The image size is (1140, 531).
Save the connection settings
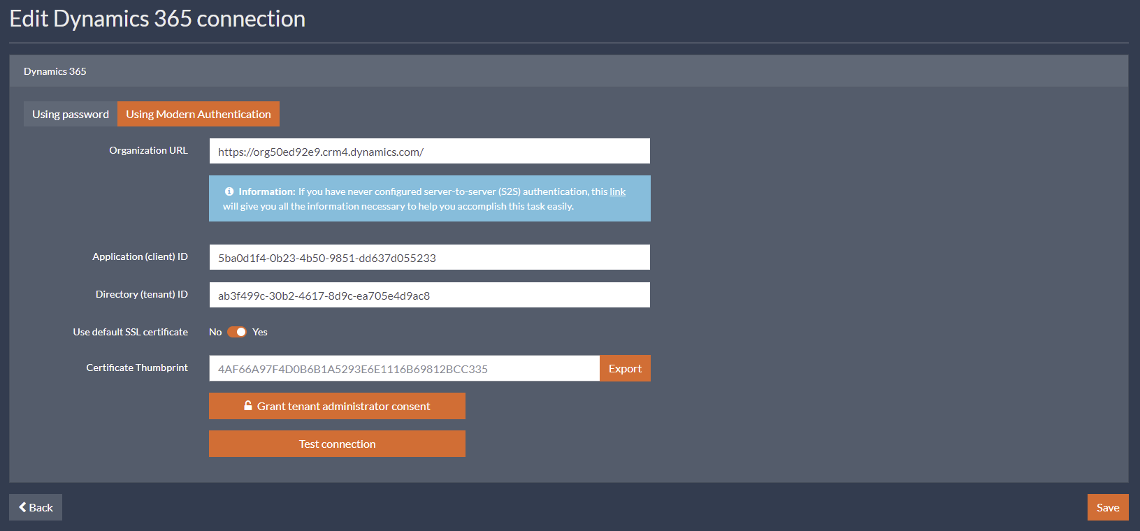pyautogui.click(x=1108, y=507)
